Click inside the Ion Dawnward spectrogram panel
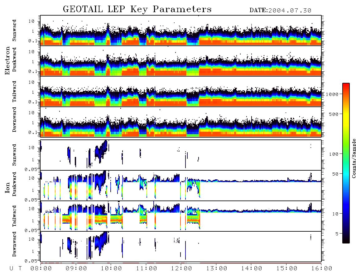 [181, 247]
